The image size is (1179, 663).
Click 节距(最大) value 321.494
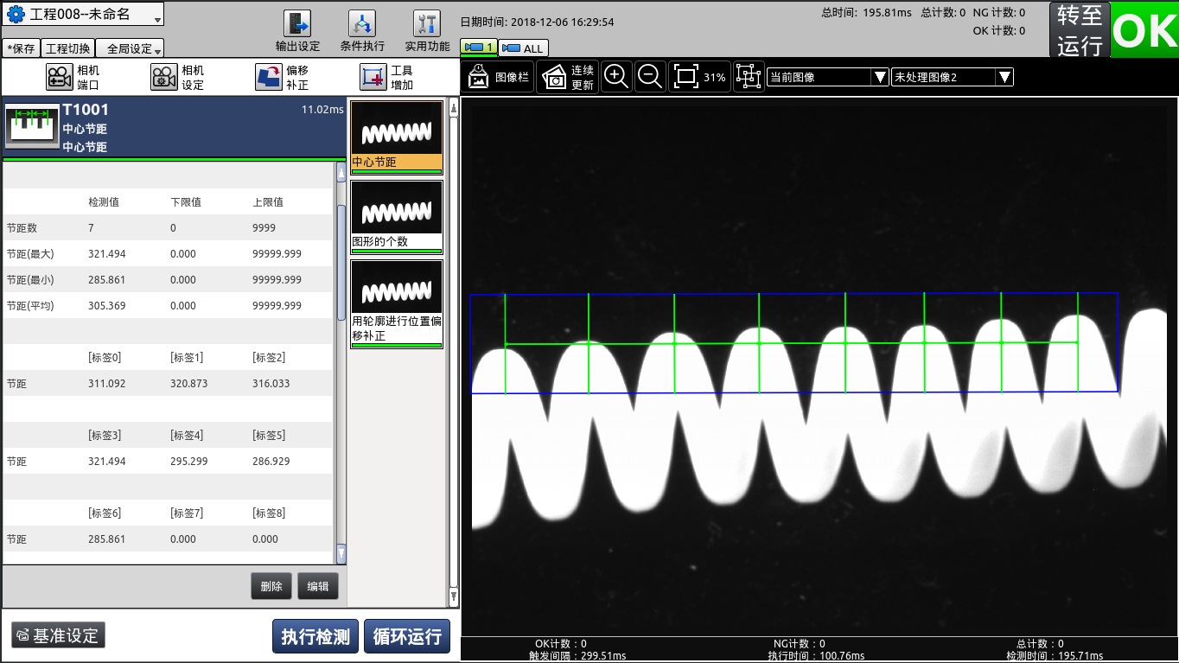[107, 254]
